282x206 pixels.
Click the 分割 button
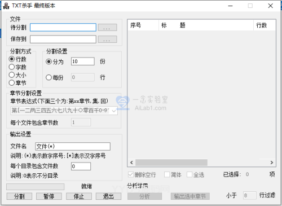19,196
